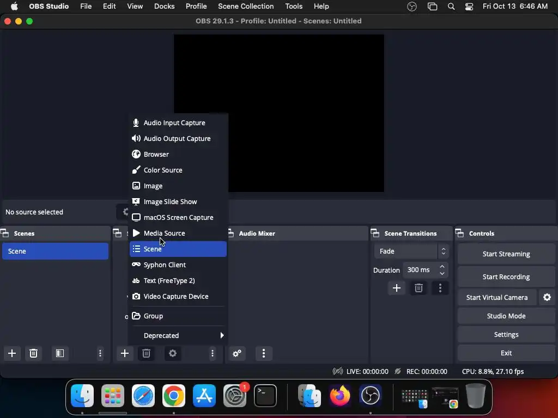Undock the Scene Transitions panel icon
The image size is (558, 418).
375,233
